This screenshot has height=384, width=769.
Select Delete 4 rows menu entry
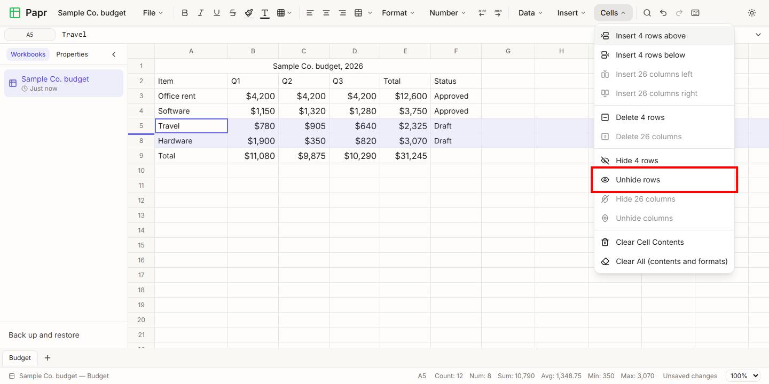coord(664,117)
